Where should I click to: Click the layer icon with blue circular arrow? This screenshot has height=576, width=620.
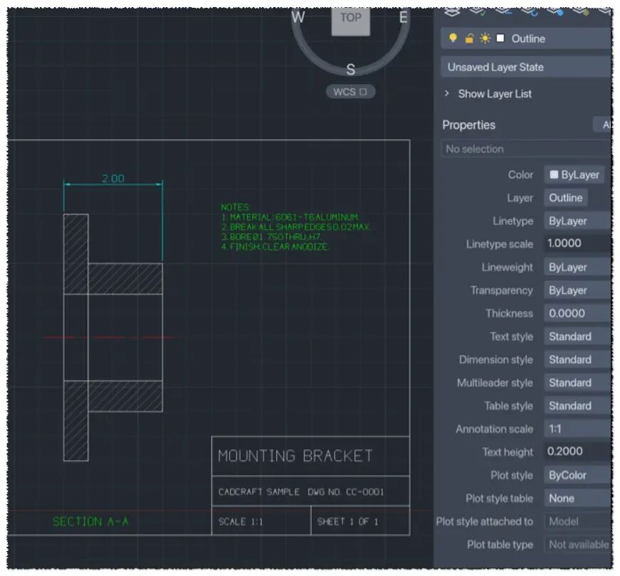pyautogui.click(x=530, y=12)
